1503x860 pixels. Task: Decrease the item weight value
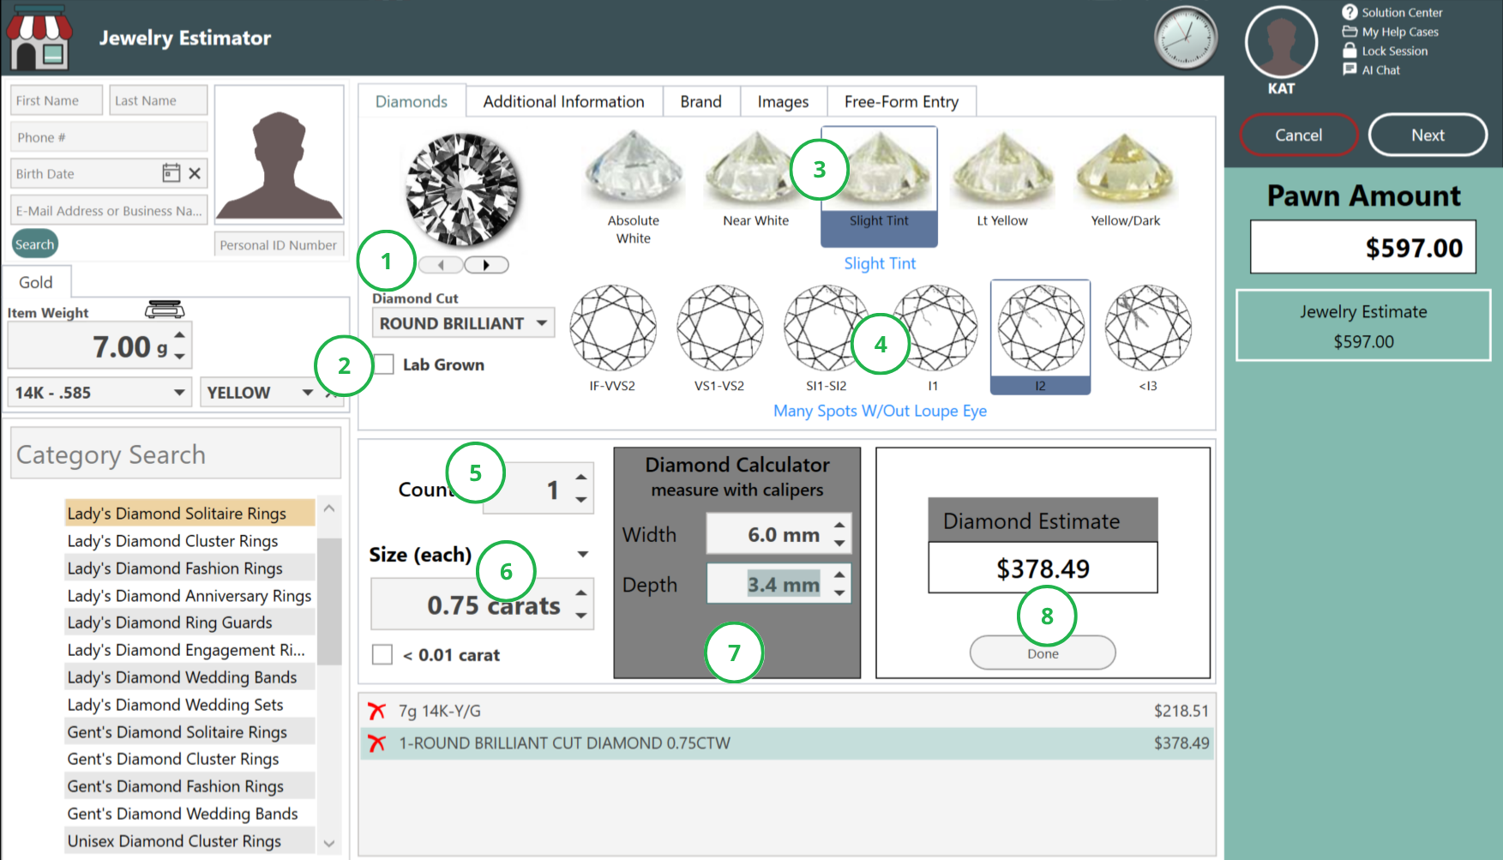179,356
